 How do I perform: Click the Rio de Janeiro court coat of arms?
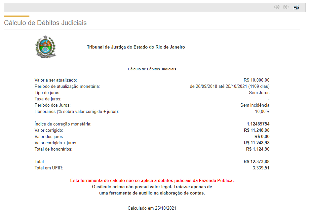tap(46, 47)
